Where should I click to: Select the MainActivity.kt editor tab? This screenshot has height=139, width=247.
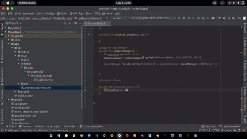pos(97,23)
